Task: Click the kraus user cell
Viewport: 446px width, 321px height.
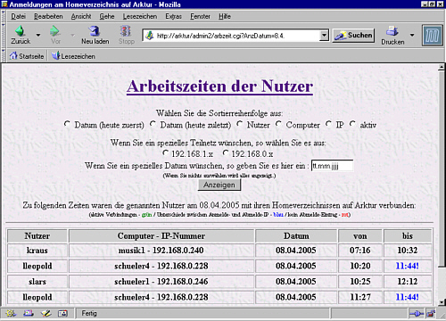Action: pyautogui.click(x=37, y=251)
